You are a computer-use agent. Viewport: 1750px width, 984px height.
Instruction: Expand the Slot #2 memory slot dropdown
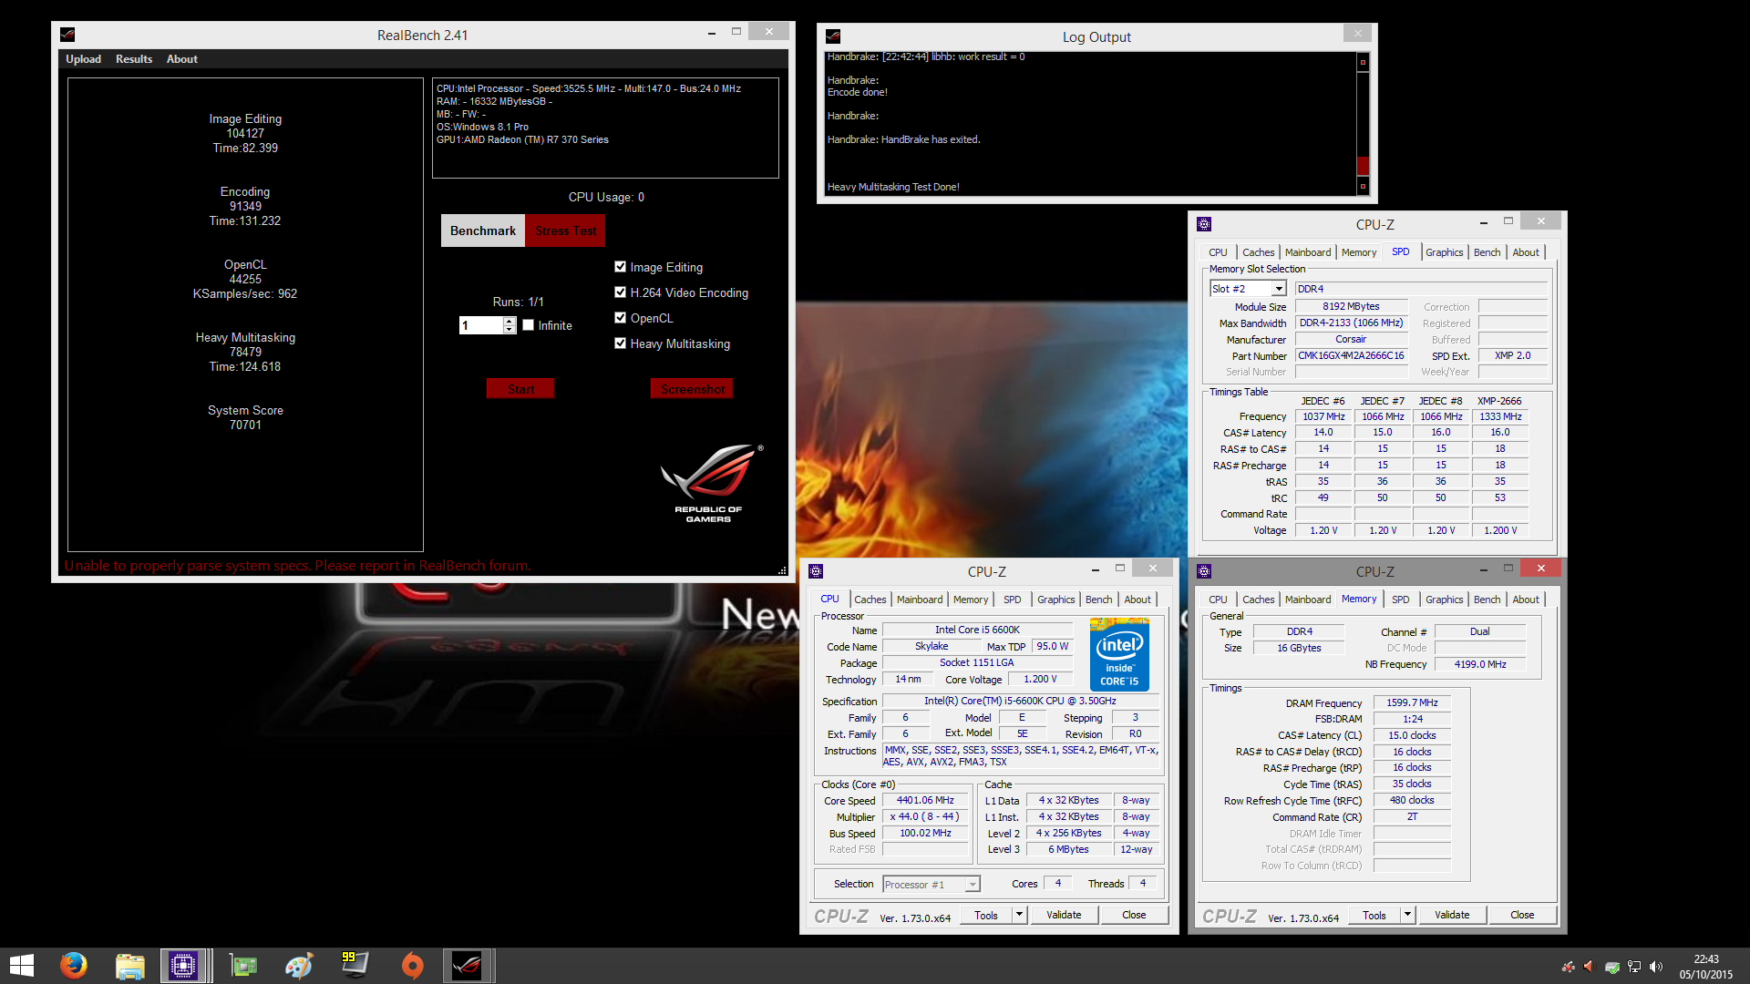click(1279, 289)
